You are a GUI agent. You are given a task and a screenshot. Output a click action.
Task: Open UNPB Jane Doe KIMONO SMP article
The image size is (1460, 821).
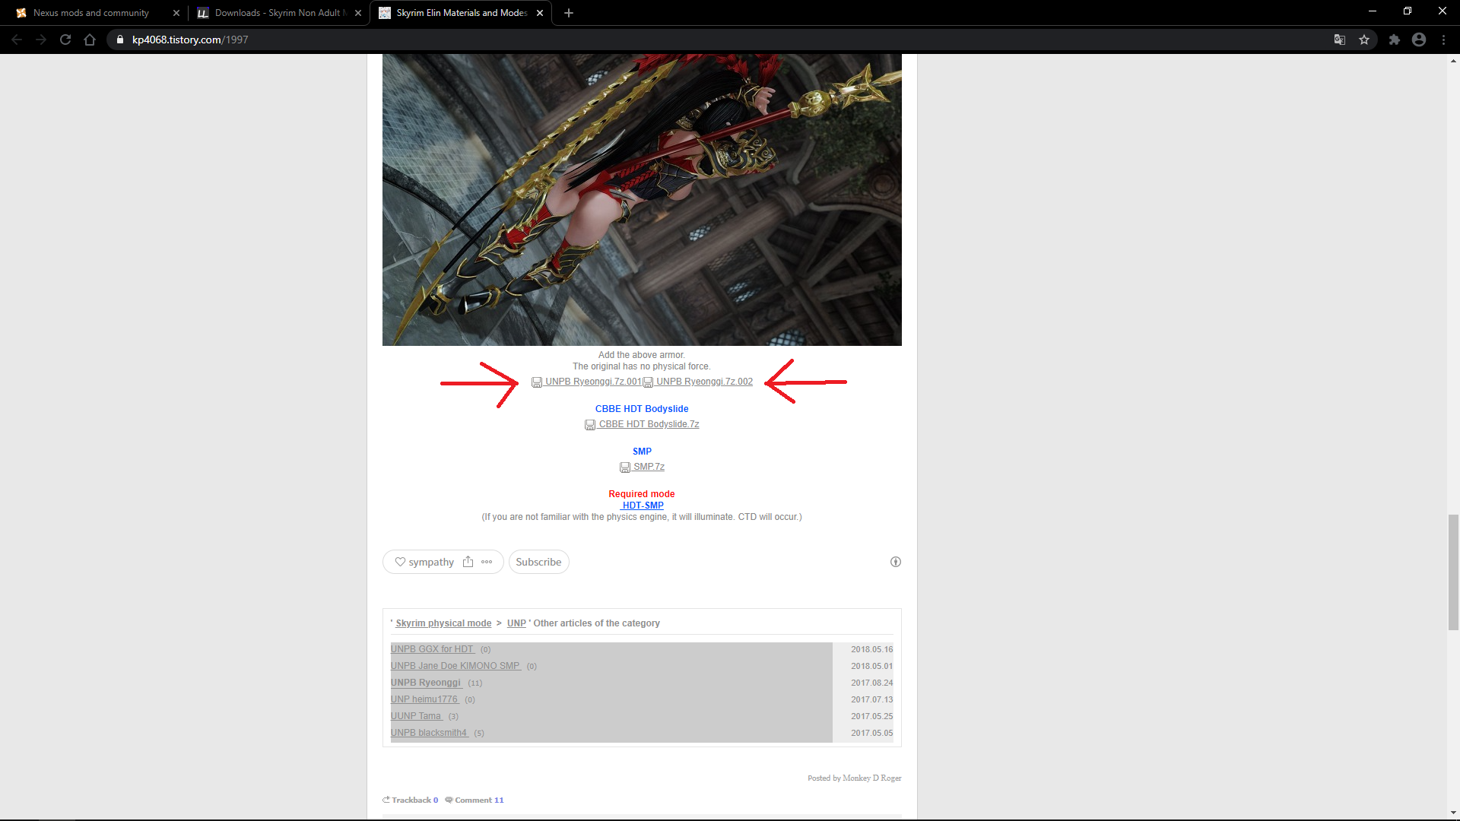455,666
